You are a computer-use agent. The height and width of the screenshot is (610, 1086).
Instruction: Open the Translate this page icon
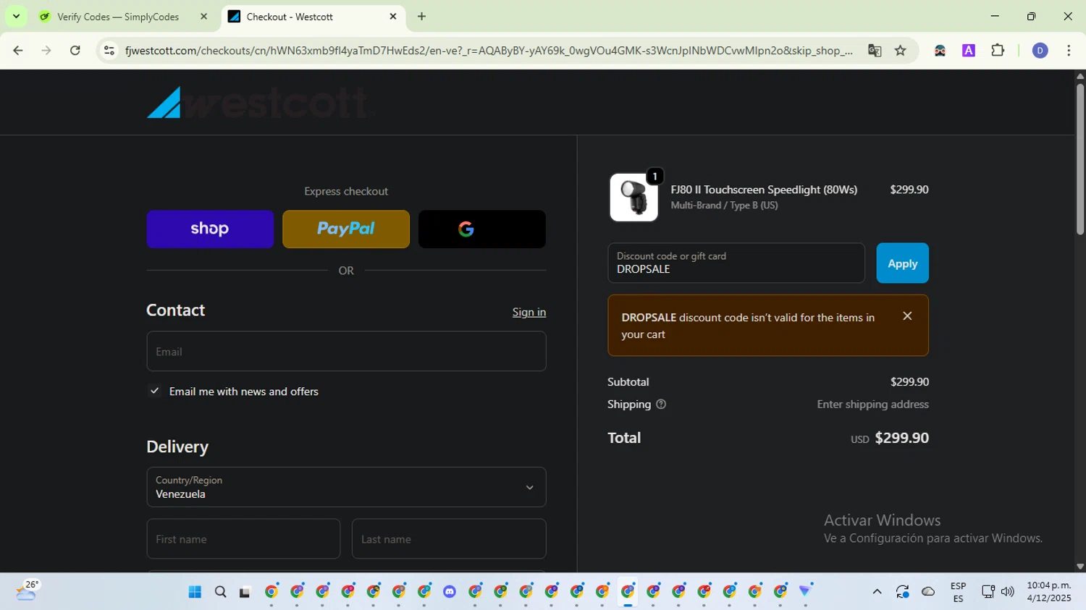click(x=875, y=51)
